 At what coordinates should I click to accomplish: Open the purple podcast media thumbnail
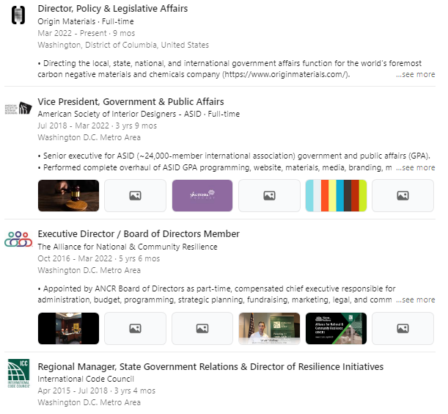coord(202,196)
